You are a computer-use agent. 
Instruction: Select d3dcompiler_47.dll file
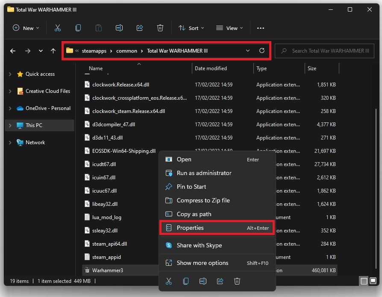pyautogui.click(x=114, y=124)
